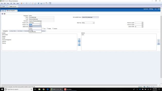Open File Explorer from the taskbar

[x=39, y=89]
